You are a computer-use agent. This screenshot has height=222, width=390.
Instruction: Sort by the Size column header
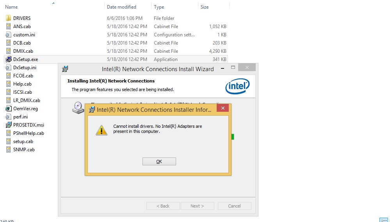click(x=205, y=7)
